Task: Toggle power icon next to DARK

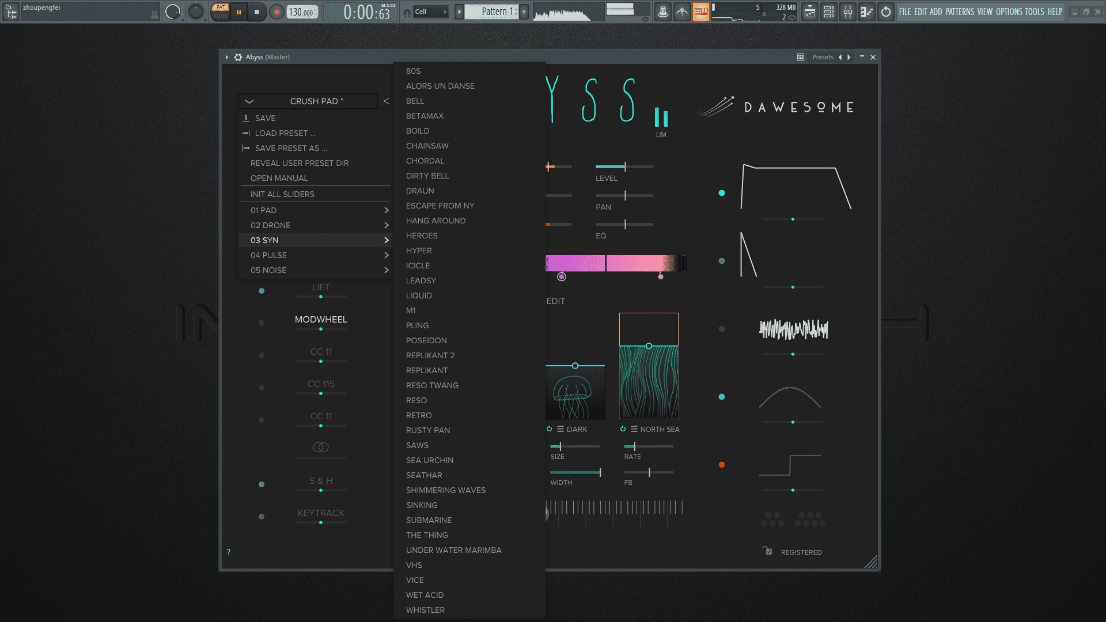Action: (549, 429)
